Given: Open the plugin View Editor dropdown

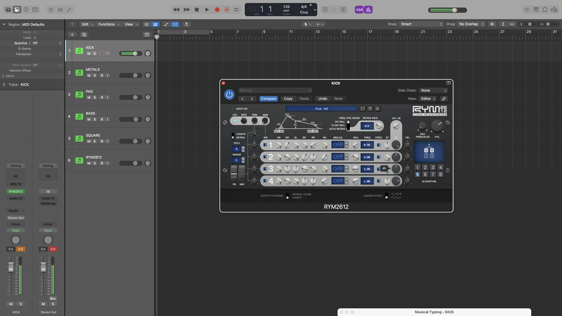Looking at the screenshot, I should [x=428, y=99].
